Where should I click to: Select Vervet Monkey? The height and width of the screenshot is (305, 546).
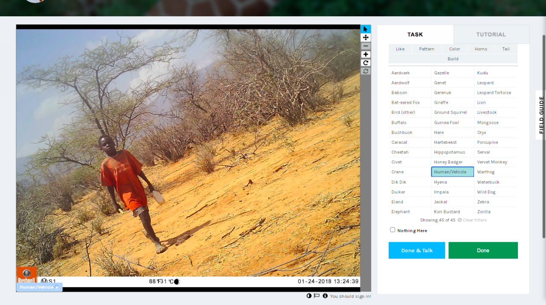(496, 162)
